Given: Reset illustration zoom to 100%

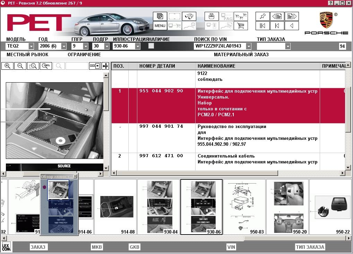Looking at the screenshot, I should [46, 66].
